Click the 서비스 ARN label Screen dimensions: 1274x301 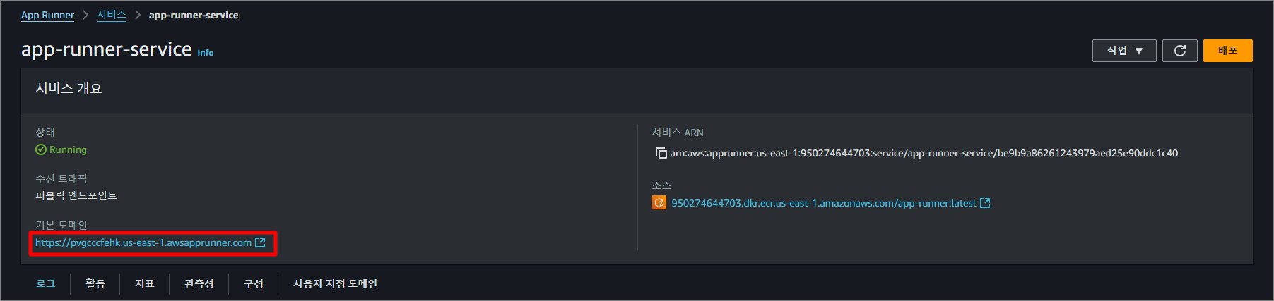pos(678,132)
